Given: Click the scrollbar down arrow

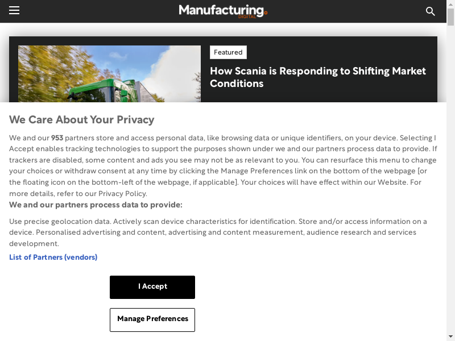Looking at the screenshot, I should [x=450, y=336].
